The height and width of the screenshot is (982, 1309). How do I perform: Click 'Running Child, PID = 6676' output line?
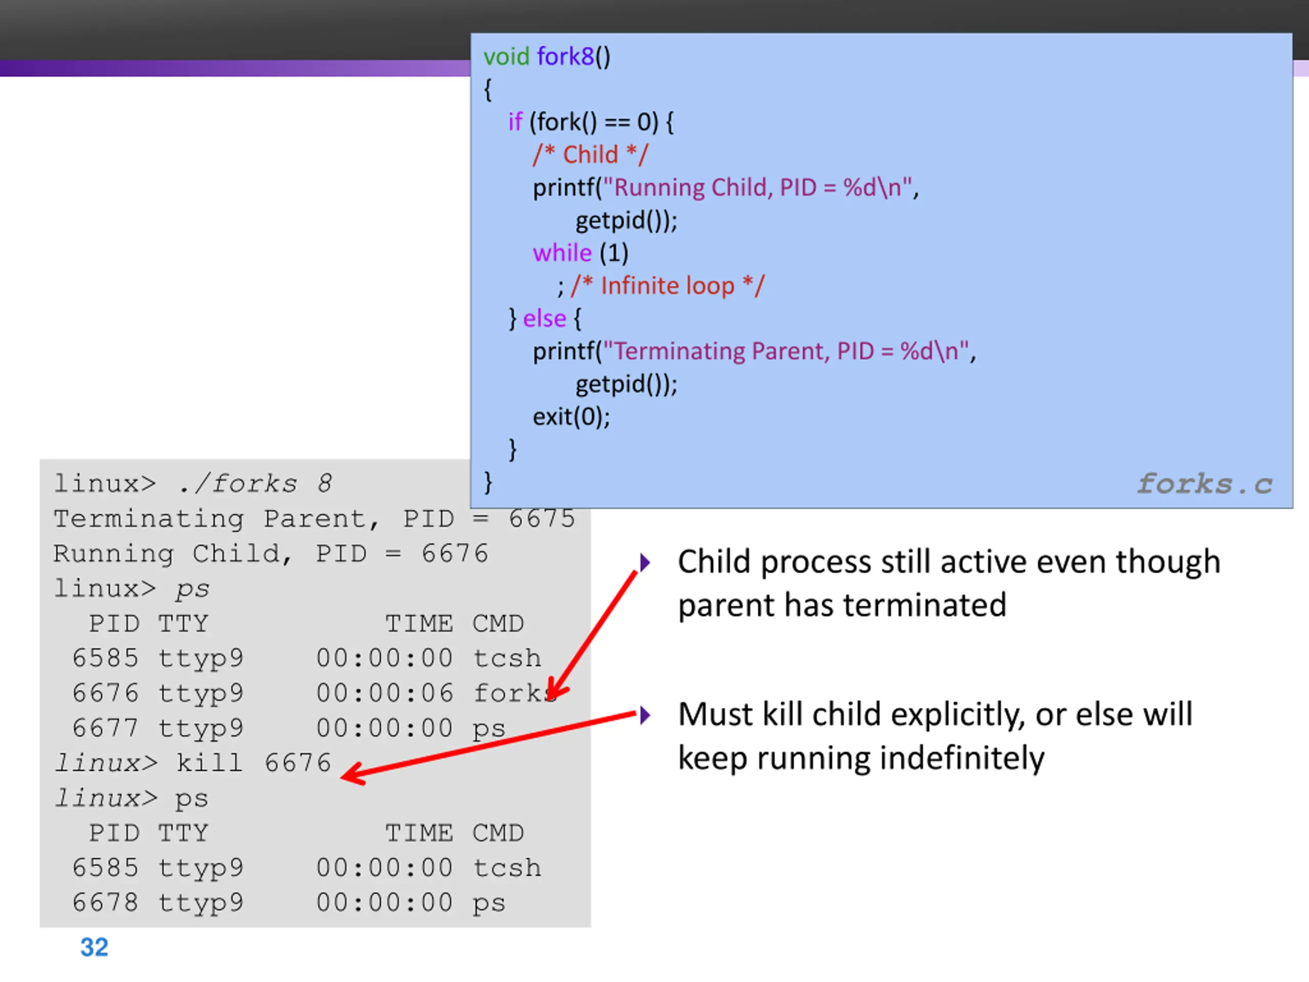270,553
